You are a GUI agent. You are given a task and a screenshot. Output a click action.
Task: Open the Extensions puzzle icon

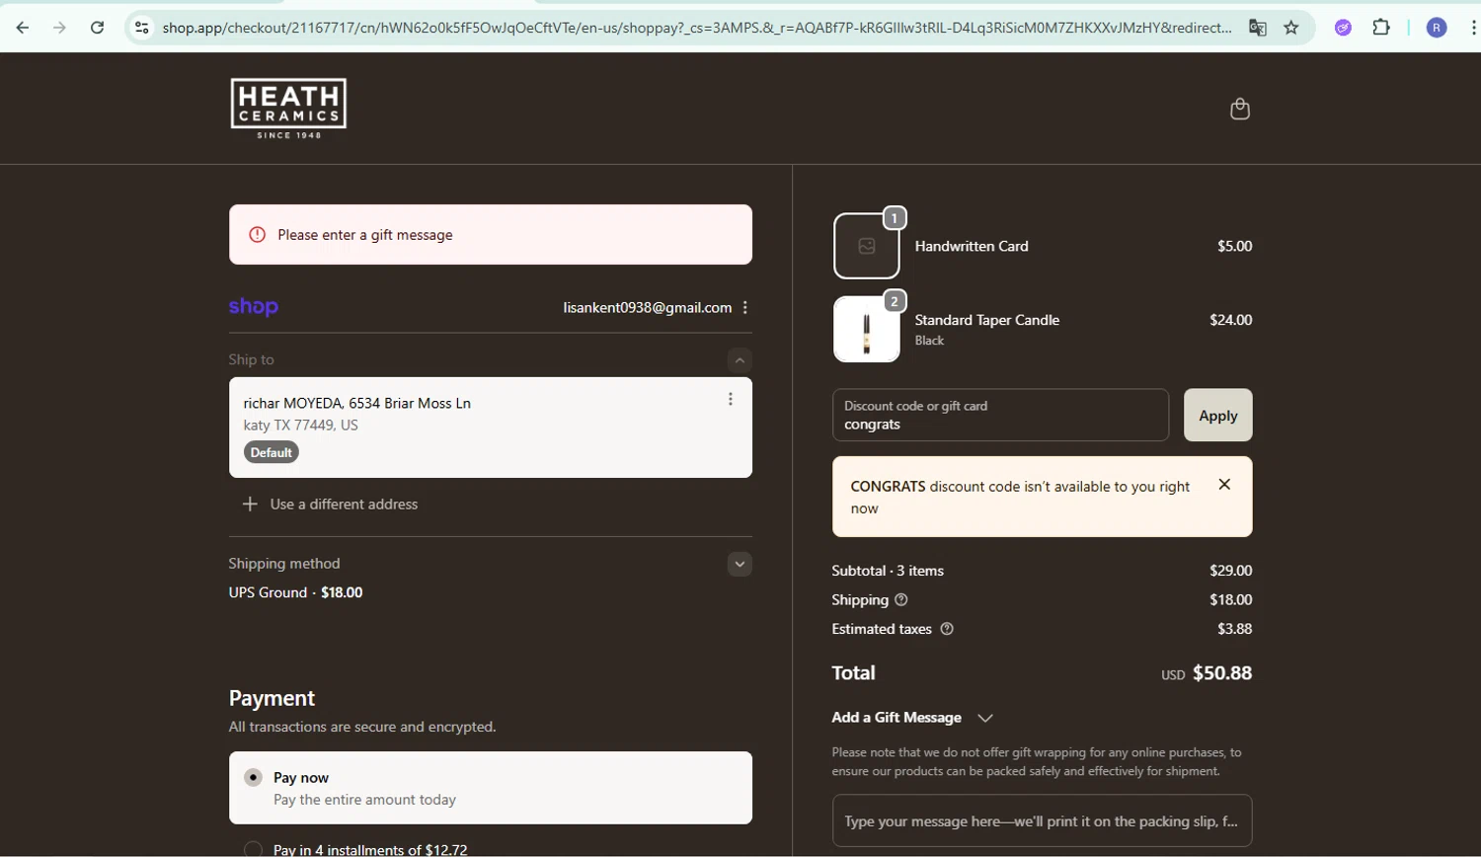pos(1381,28)
